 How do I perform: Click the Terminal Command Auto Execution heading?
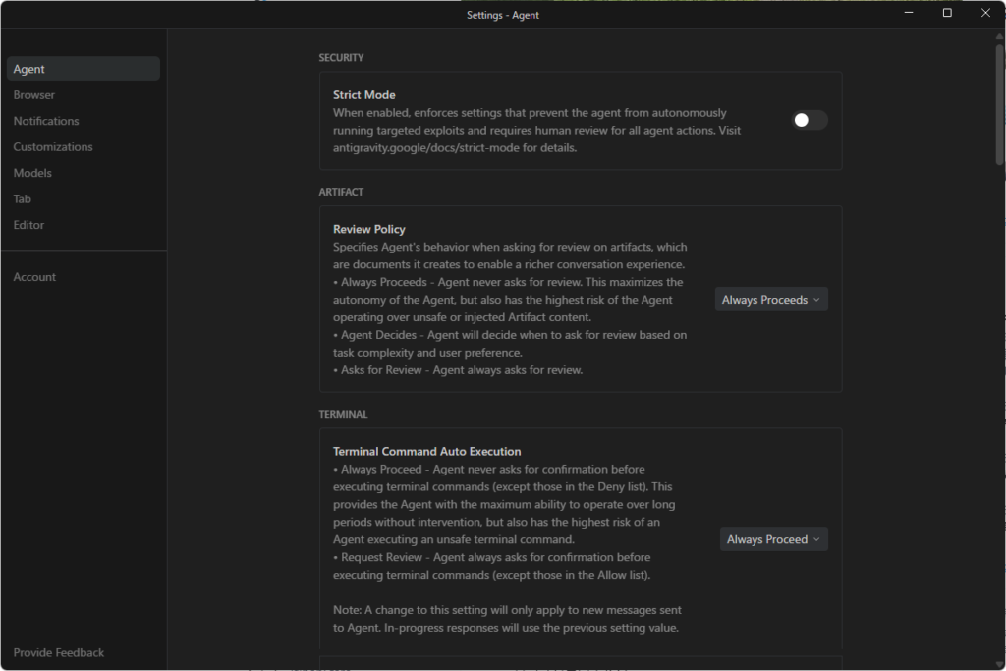click(x=427, y=452)
